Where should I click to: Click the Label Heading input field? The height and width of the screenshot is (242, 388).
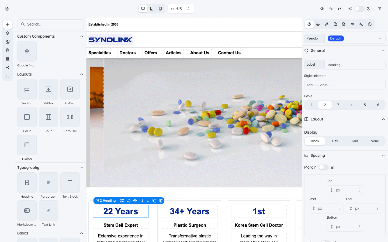(355, 65)
